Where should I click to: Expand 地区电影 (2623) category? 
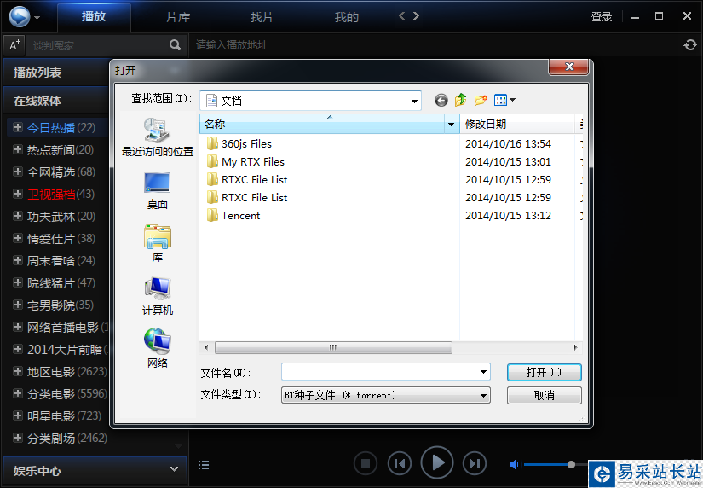(x=18, y=371)
